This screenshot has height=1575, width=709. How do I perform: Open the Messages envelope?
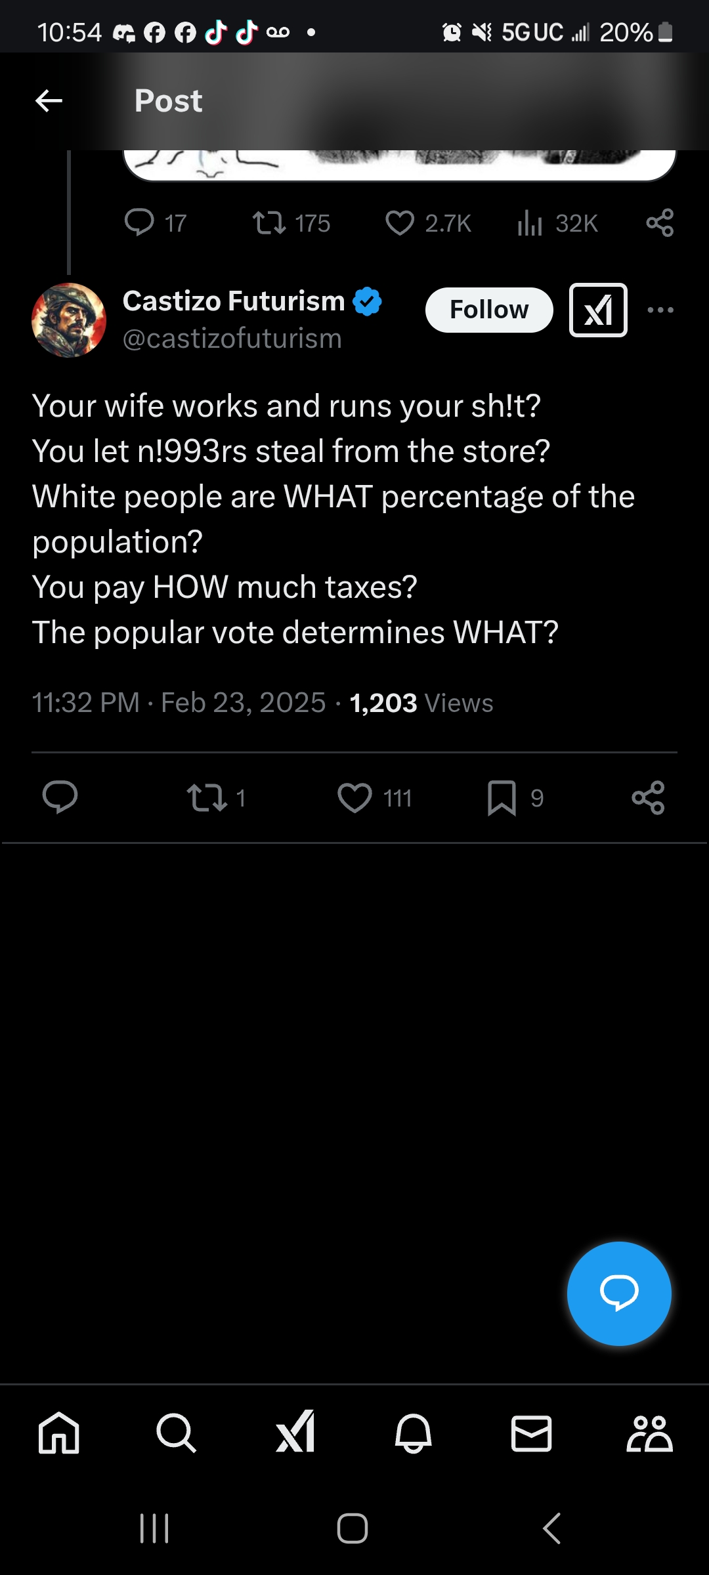pos(531,1433)
